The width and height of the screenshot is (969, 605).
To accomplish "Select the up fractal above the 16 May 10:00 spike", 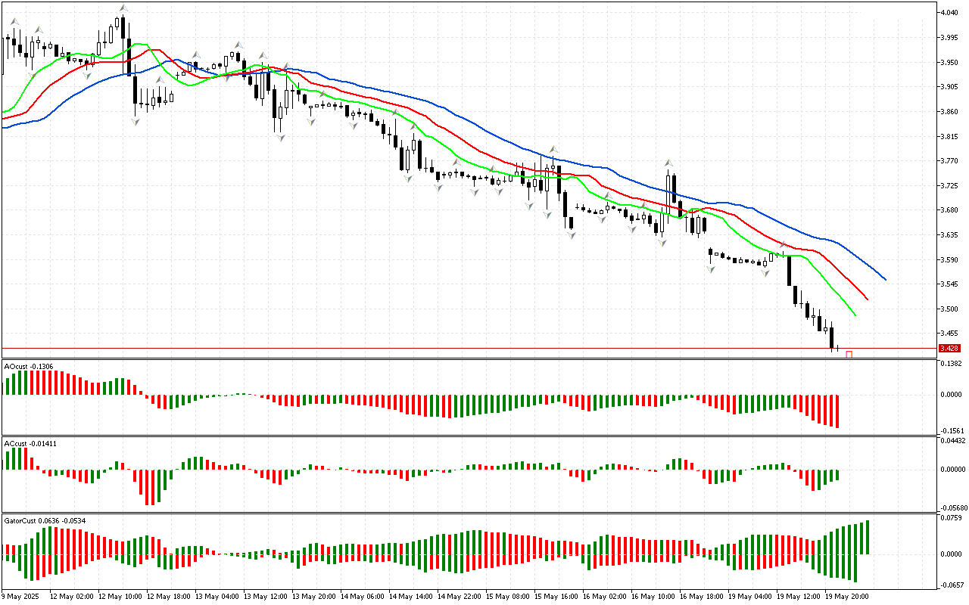I will [x=668, y=163].
